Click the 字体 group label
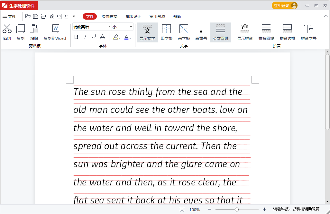This screenshot has height=214, width=330. 103,46
